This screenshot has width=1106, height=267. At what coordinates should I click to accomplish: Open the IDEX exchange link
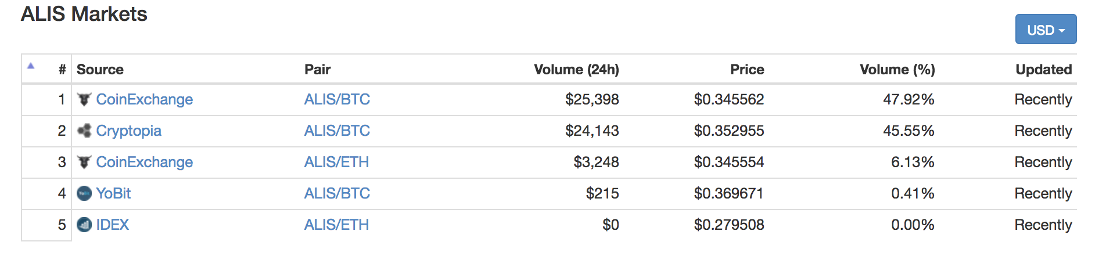click(112, 225)
